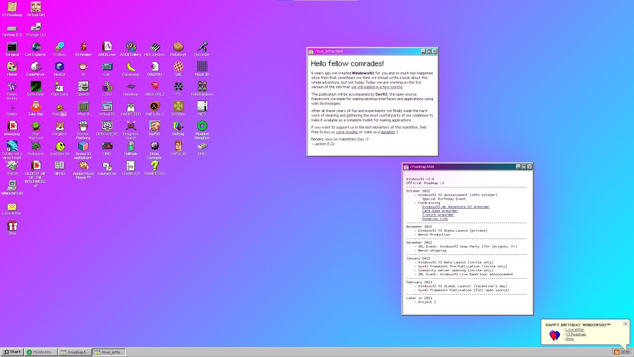Open the Brian Sweeper icon
This screenshot has width=634, height=357.
[155, 150]
